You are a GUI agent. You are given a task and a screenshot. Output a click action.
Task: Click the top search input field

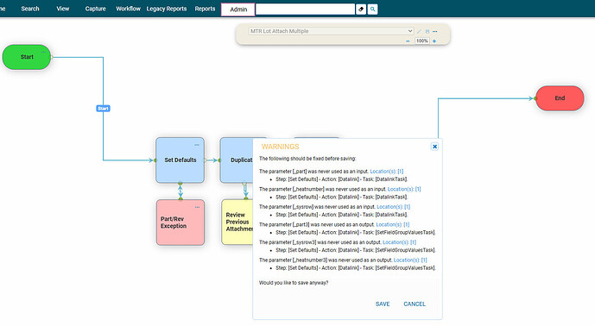305,9
